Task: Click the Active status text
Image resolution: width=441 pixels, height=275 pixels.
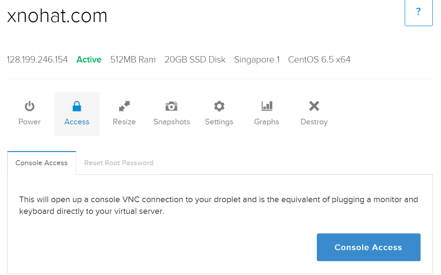Action: pyautogui.click(x=89, y=60)
